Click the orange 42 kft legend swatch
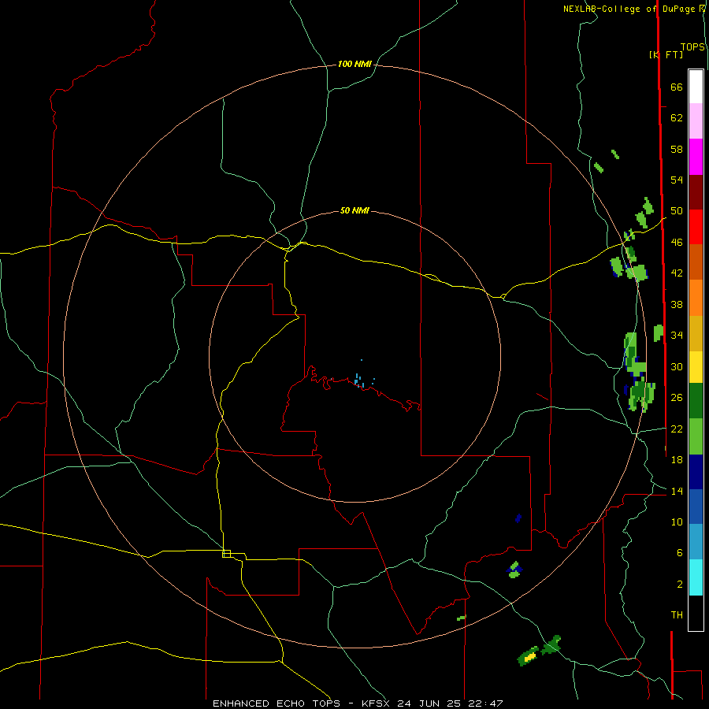 [696, 298]
